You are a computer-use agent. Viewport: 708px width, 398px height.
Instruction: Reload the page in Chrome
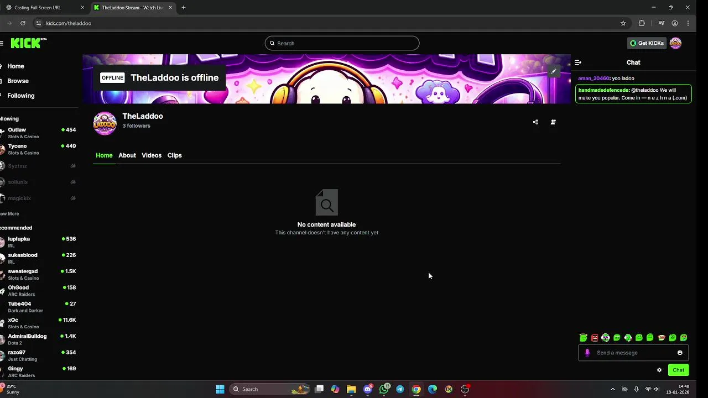coord(23,23)
